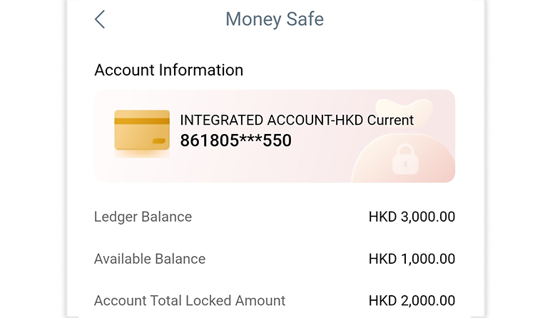Tap the gold bank card icon
The width and height of the screenshot is (550, 318).
coord(142,131)
